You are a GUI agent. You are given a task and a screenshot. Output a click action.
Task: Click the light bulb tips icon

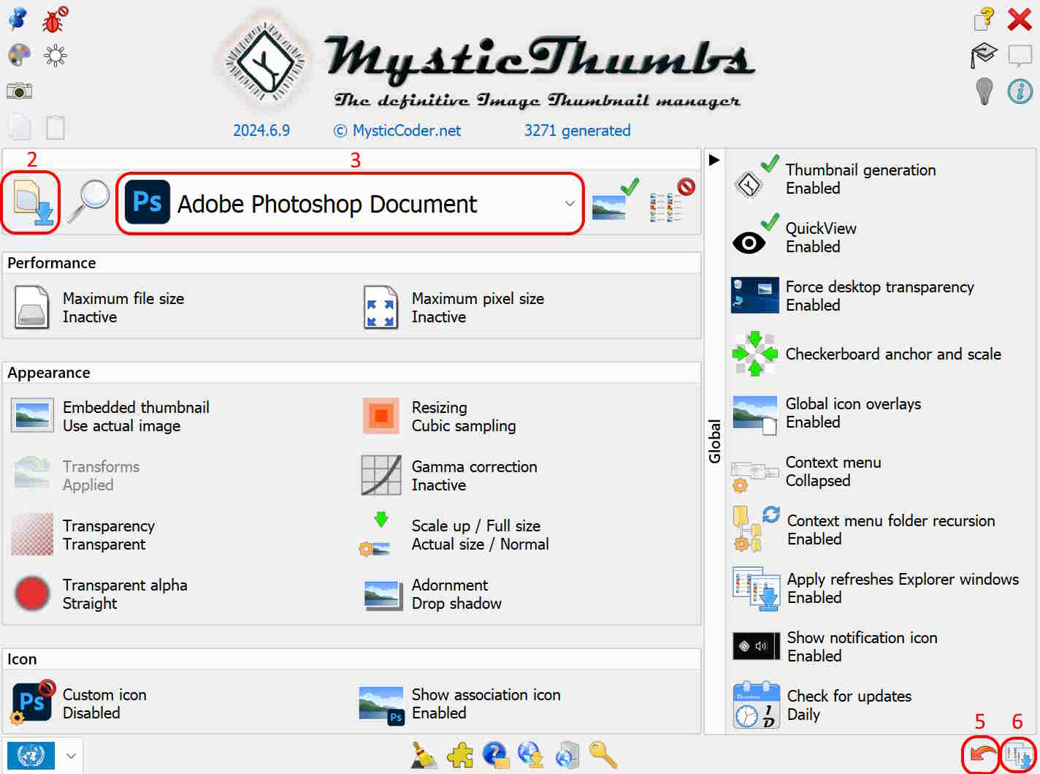click(984, 91)
